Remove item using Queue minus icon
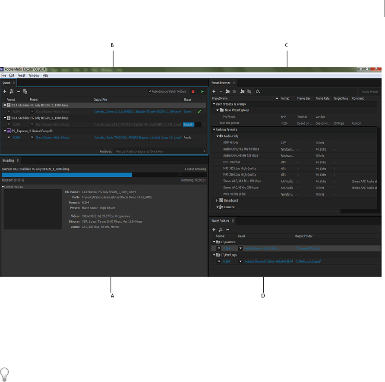Viewport: 385px width, 382px height. coord(19,91)
